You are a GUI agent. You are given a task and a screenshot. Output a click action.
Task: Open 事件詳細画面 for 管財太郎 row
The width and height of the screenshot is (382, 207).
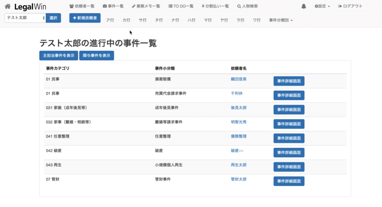tap(289, 181)
